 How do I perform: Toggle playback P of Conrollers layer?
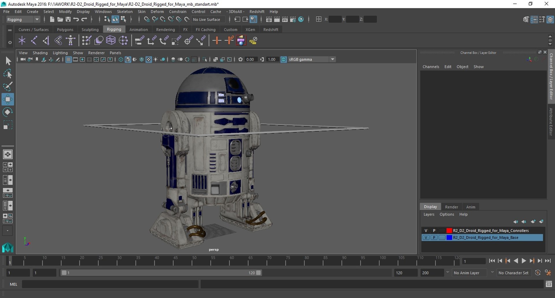434,230
